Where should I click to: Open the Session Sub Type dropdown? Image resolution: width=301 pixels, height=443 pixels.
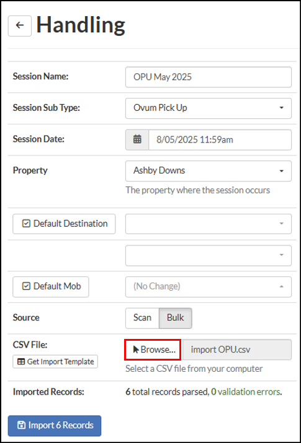pos(209,108)
